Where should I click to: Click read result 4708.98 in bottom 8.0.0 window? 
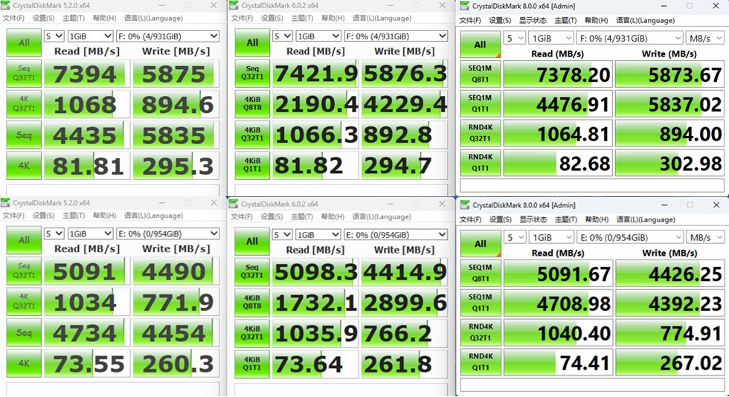coord(558,303)
